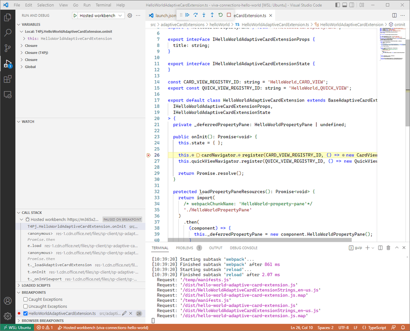Switch to the Debug Console tab
Viewport: 410px width, 331px height.
(244, 248)
